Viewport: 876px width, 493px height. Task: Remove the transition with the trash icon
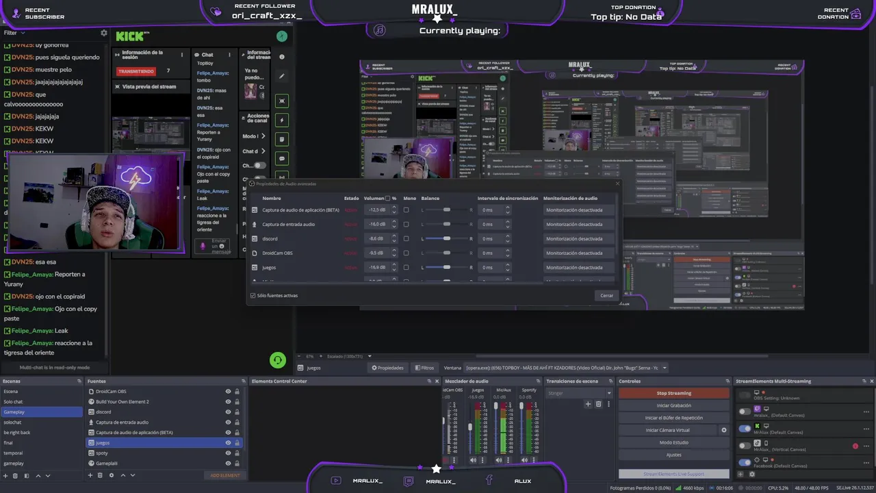click(598, 404)
